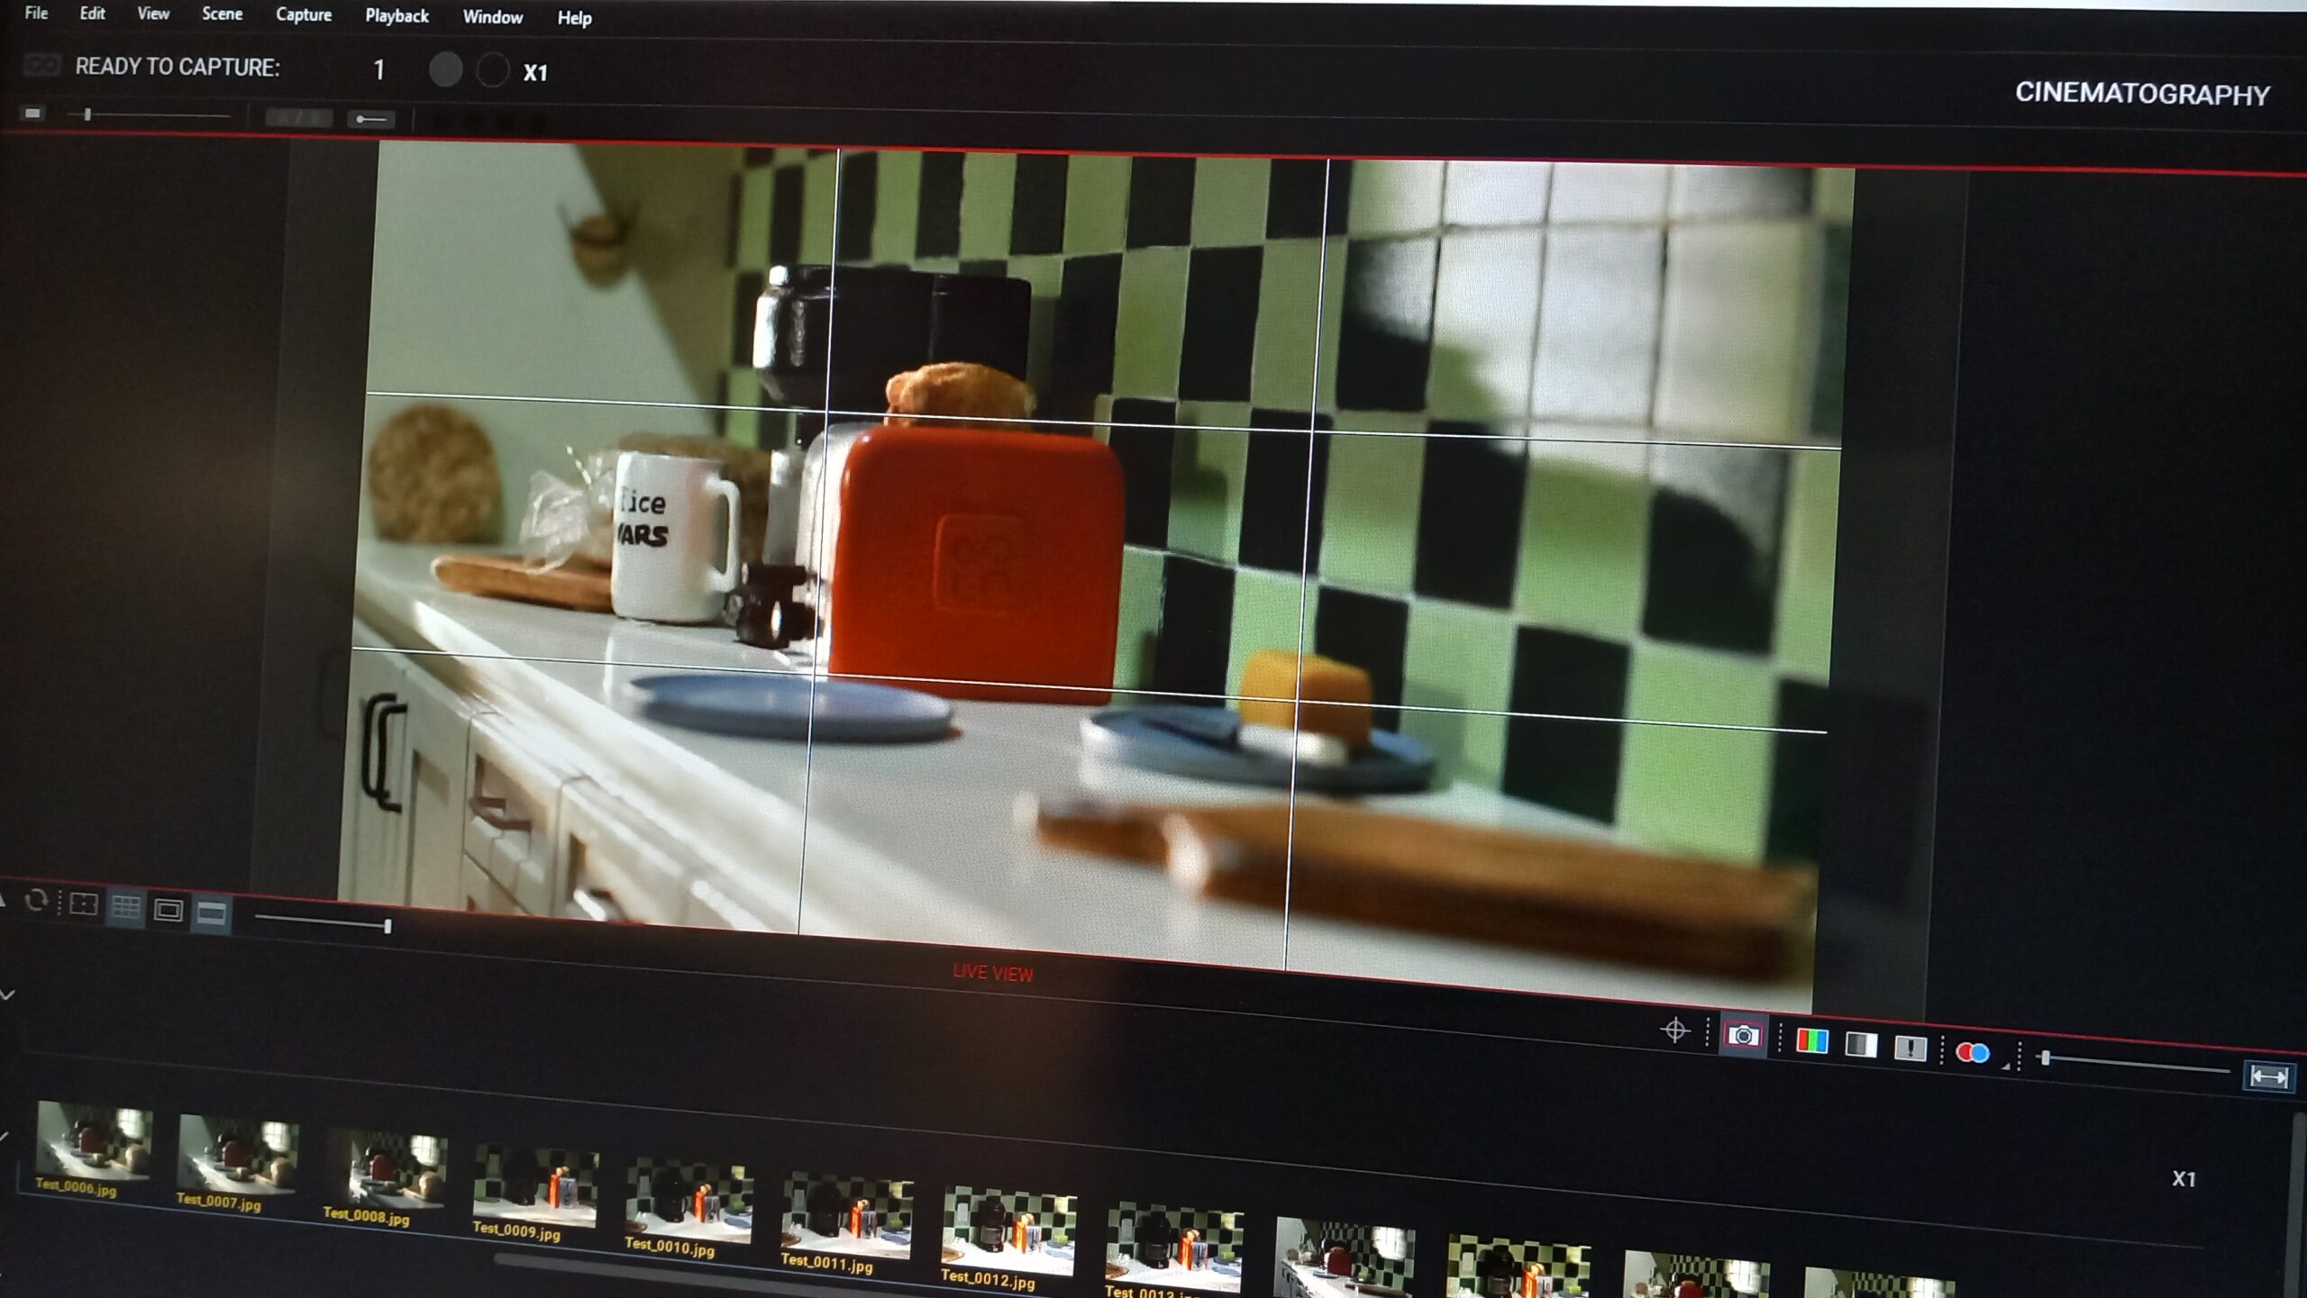The image size is (2307, 1298).
Task: Open the Scene menu
Action: pos(222,14)
